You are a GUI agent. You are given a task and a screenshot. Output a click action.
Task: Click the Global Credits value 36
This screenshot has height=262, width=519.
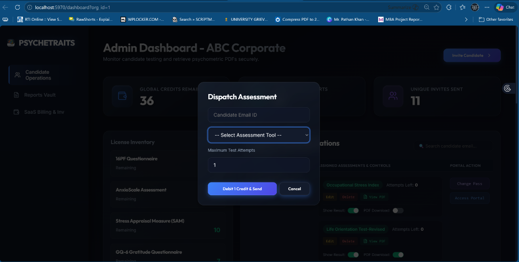tap(147, 101)
